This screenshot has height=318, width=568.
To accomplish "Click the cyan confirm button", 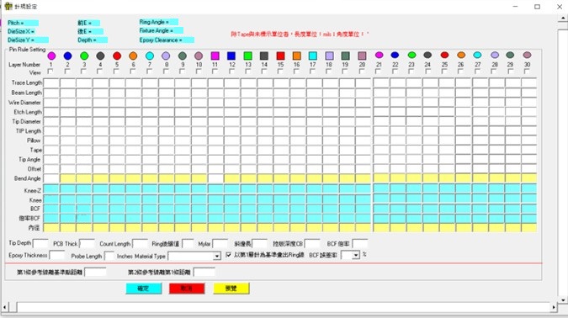I will pos(143,289).
